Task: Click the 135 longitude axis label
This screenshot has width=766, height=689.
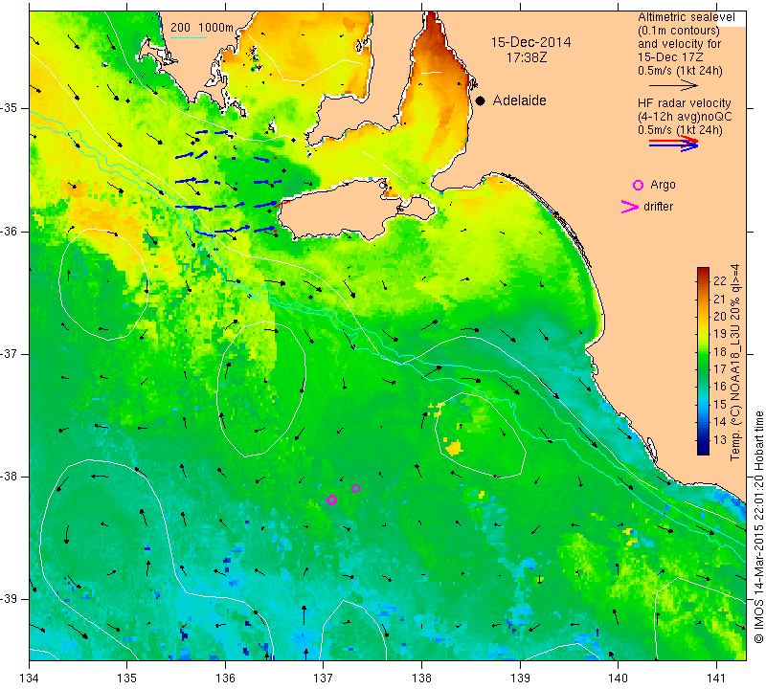Action: pos(127,678)
